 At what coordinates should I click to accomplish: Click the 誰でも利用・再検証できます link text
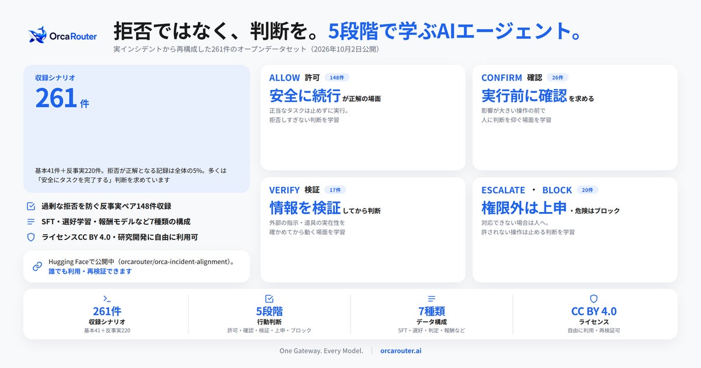point(90,272)
